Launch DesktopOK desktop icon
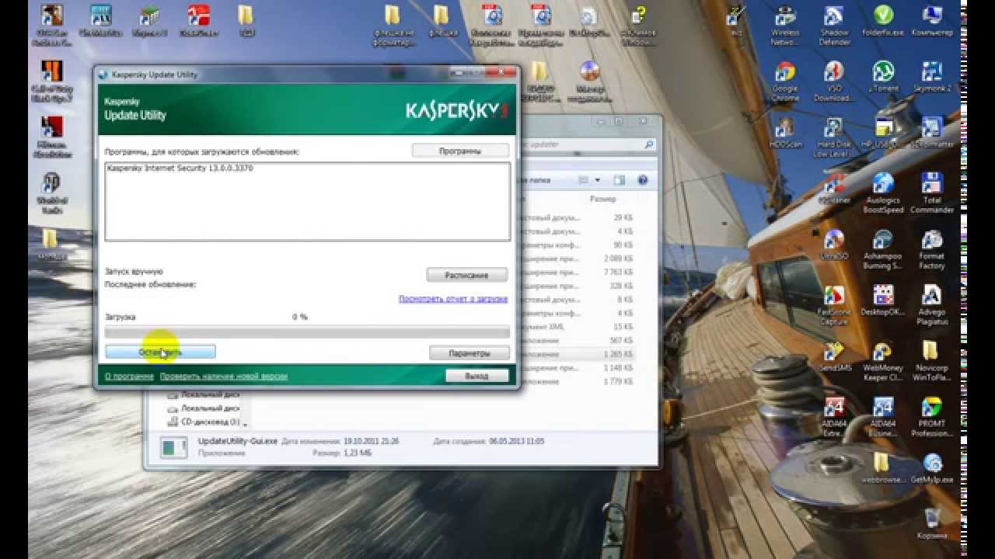This screenshot has width=995, height=559. click(x=883, y=300)
